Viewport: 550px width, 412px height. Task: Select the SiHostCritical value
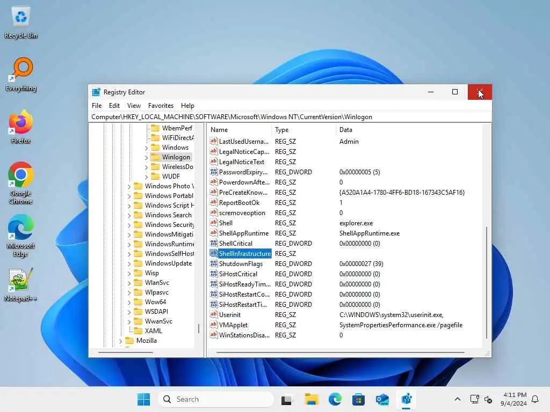[x=238, y=274]
